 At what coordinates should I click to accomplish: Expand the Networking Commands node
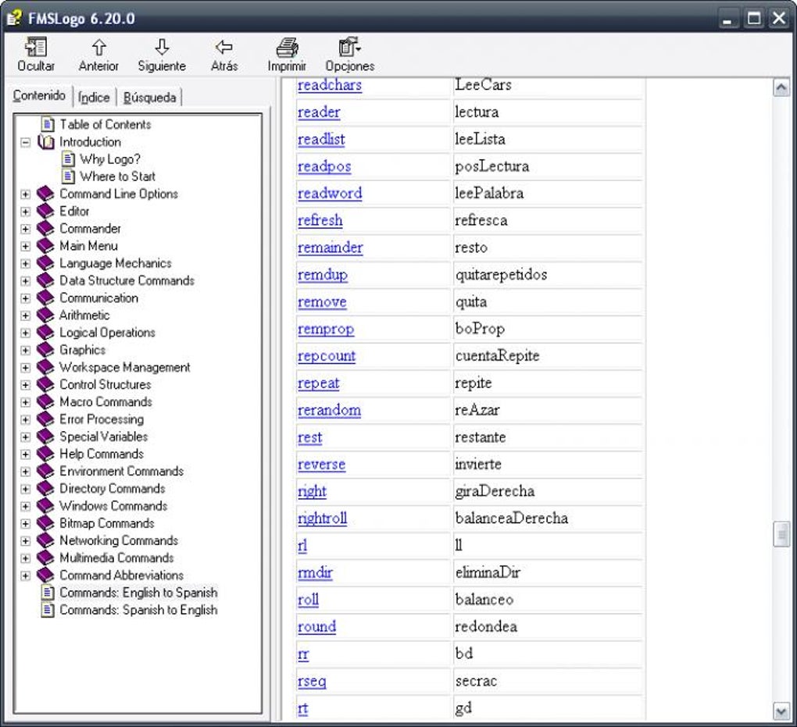(26, 541)
